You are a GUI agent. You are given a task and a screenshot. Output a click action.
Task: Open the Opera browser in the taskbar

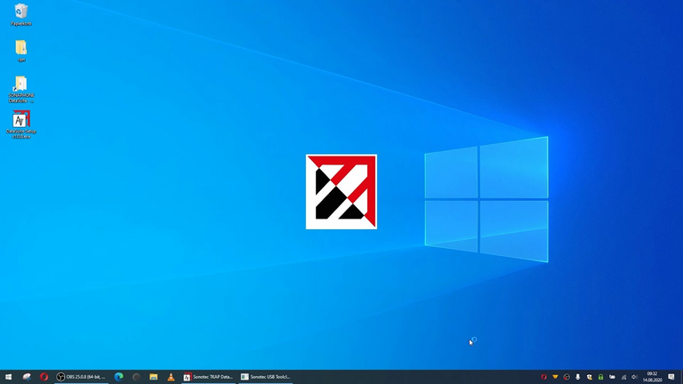[x=44, y=377]
